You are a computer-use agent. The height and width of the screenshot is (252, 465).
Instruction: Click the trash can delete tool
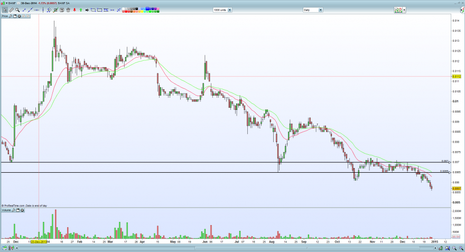tap(68, 10)
